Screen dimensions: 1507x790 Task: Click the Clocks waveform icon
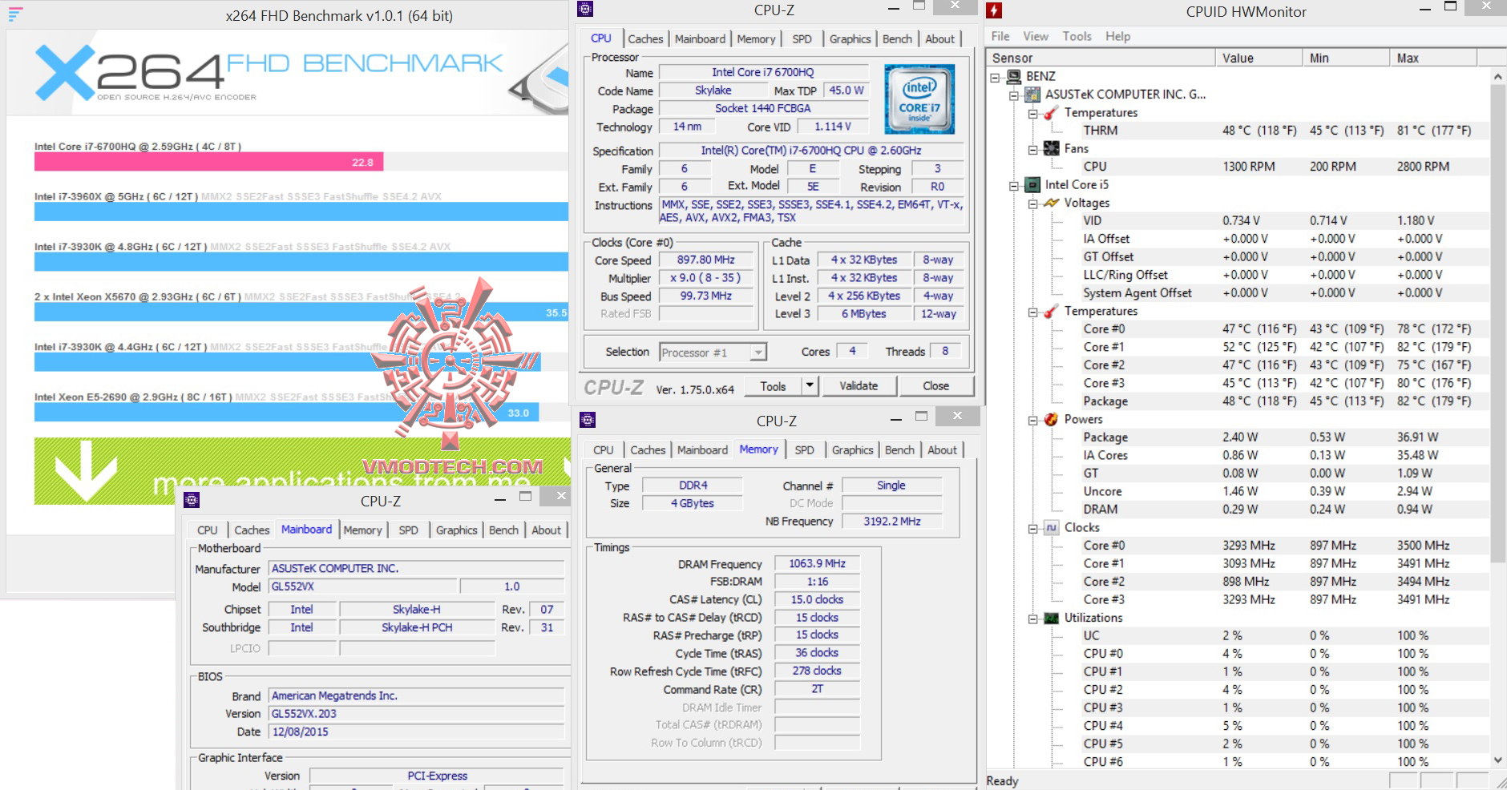click(1051, 528)
